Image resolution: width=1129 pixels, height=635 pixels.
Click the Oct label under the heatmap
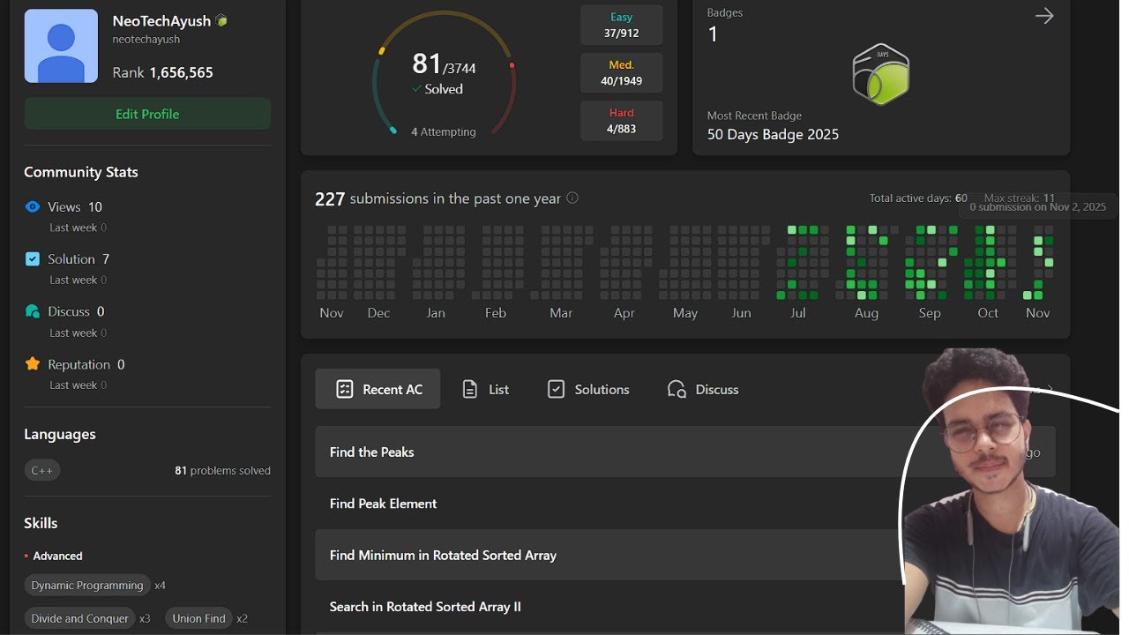tap(988, 313)
